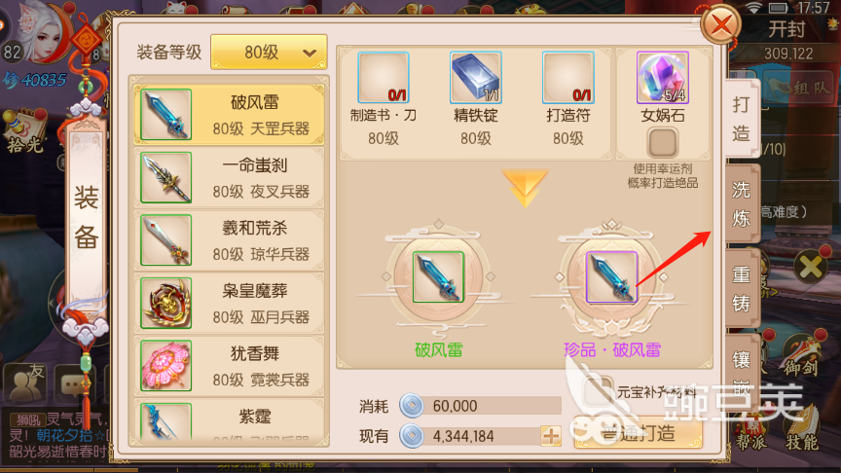Close the equipment forging panel
Screen dimensions: 841x473
[x=721, y=24]
